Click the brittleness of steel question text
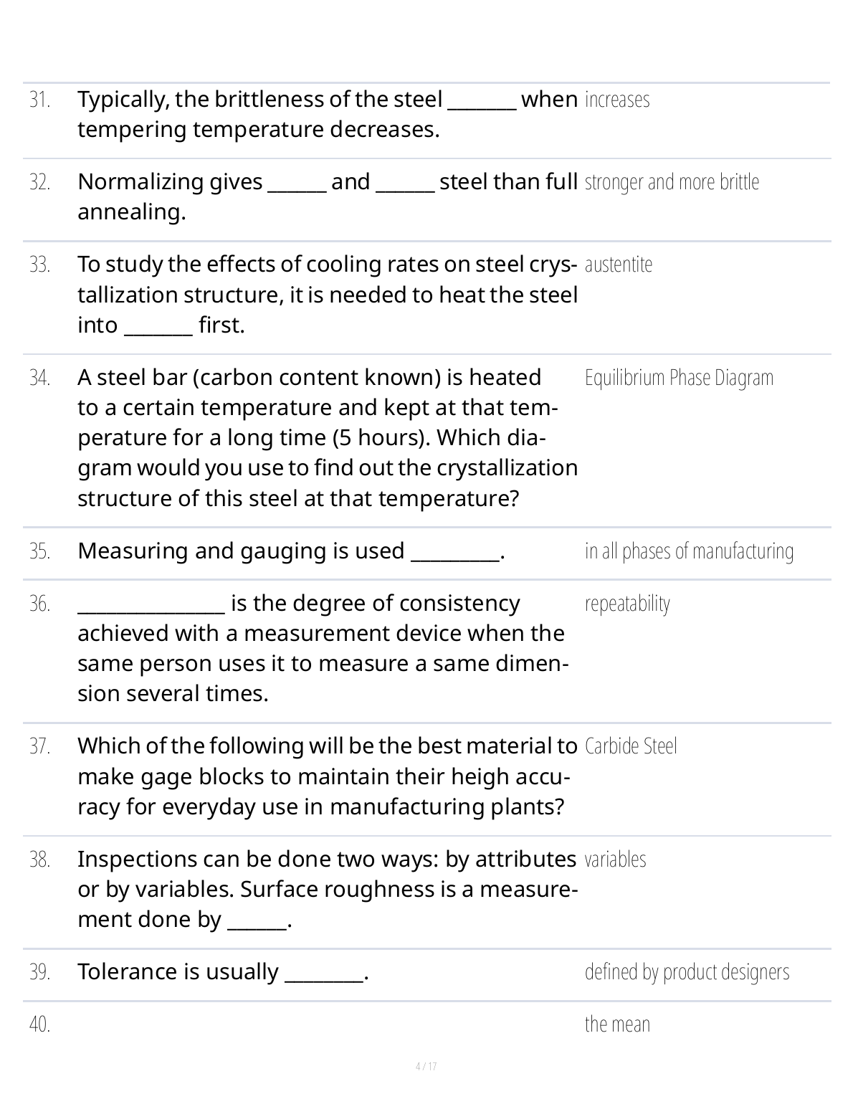Screen dimensions: 853x1104 coord(327,115)
